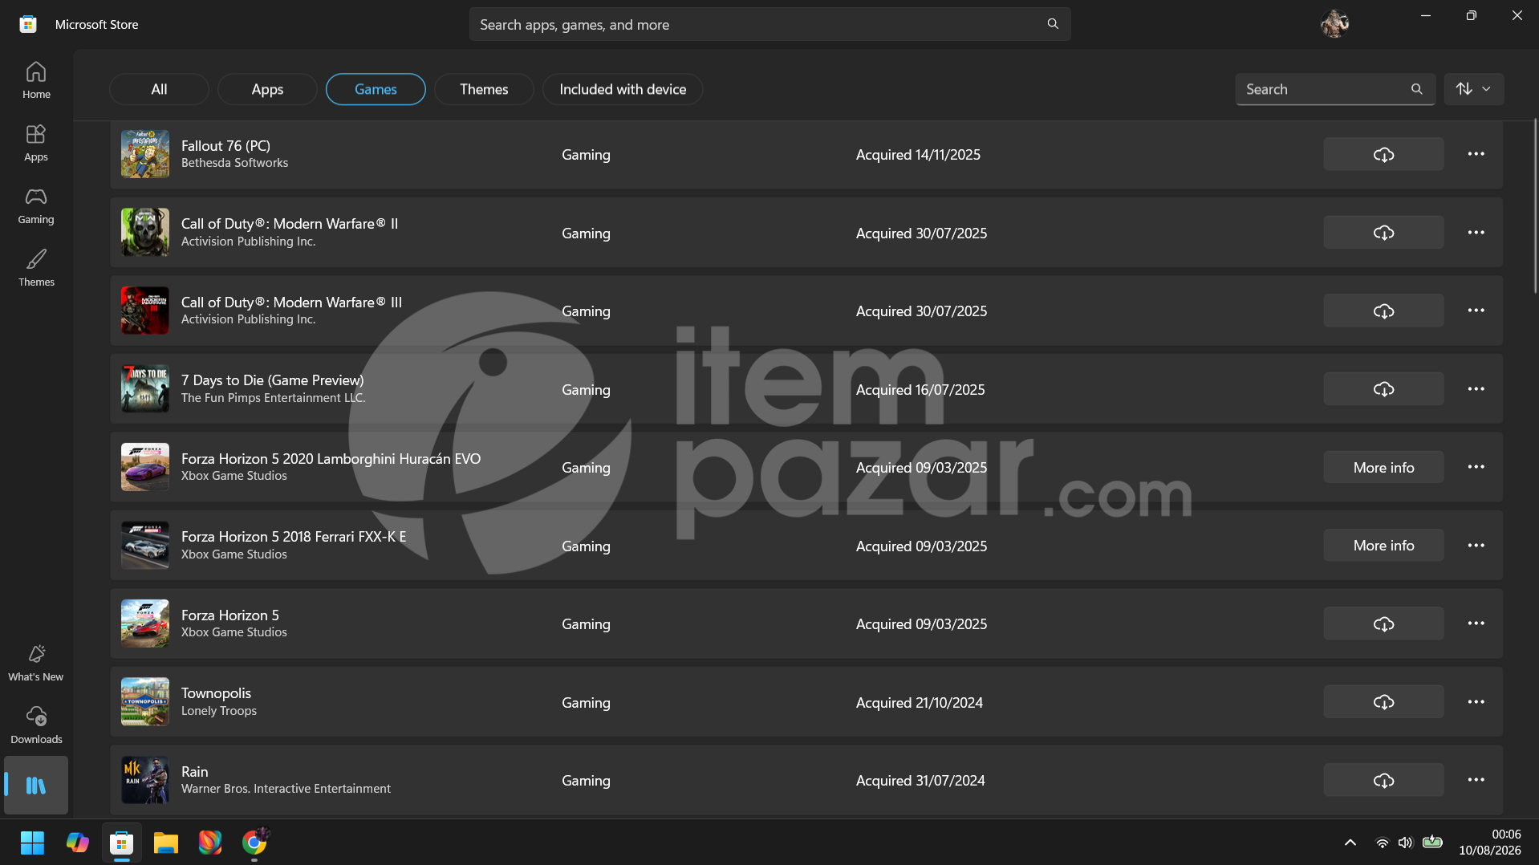Click More info for Lamborghini Huracán EVO
This screenshot has width=1539, height=865.
(x=1383, y=467)
